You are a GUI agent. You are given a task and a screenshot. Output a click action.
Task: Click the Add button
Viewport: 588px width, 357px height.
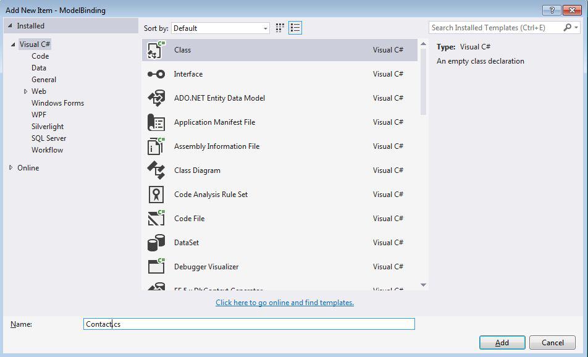(x=502, y=342)
